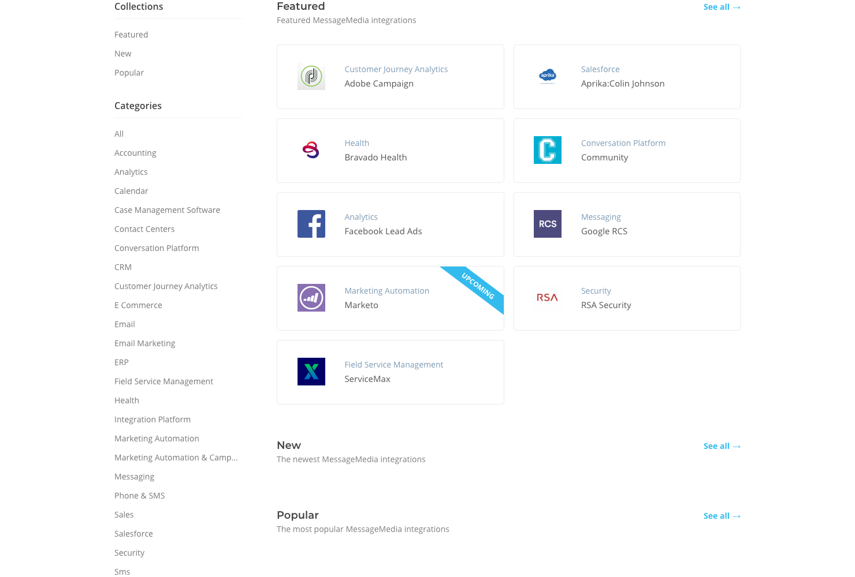Choose Case Management Software category

point(167,210)
